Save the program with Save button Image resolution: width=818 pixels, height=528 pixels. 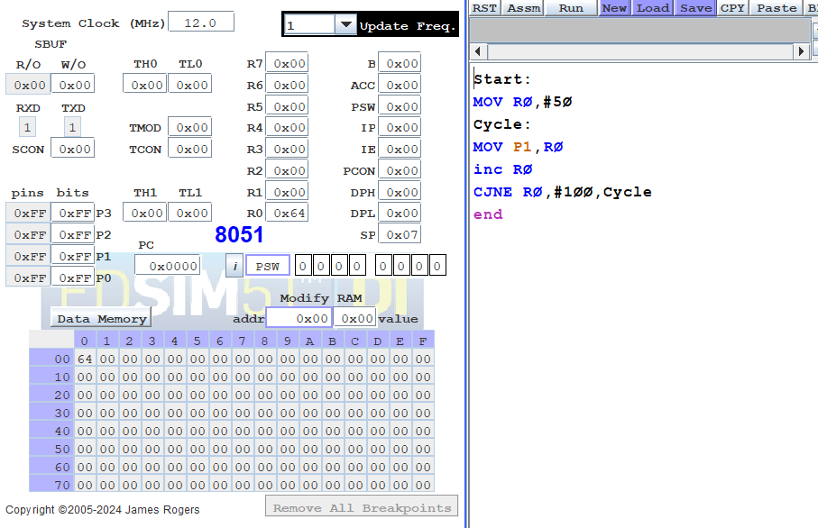[695, 8]
